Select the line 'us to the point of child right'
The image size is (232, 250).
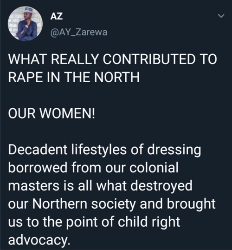pyautogui.click(x=94, y=222)
